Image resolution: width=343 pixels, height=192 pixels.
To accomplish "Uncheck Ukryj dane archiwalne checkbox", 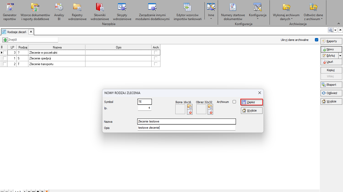I will coord(316,40).
